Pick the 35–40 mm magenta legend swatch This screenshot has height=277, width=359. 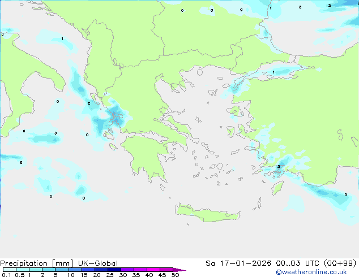click(x=140, y=270)
